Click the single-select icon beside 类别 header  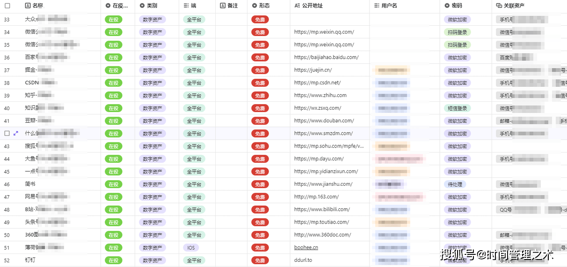click(142, 6)
